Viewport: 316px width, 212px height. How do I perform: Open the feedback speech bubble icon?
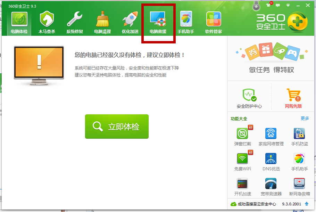278,5
